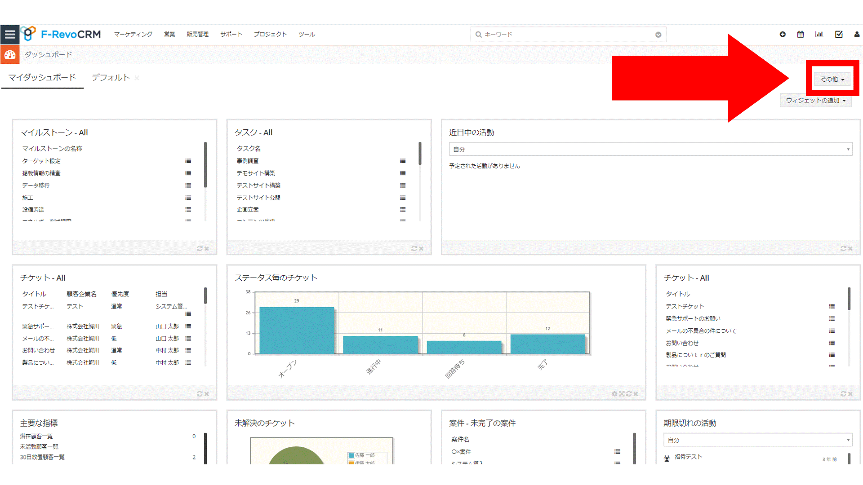Refresh the right チケット - All widget
Viewport: 863px width, 485px height.
pos(843,394)
